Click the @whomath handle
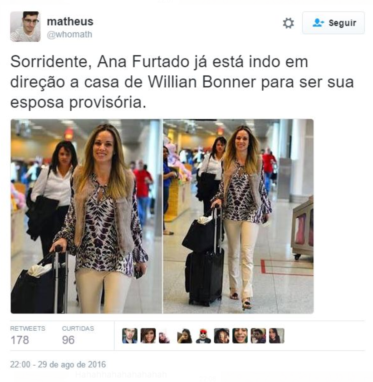 [69, 34]
